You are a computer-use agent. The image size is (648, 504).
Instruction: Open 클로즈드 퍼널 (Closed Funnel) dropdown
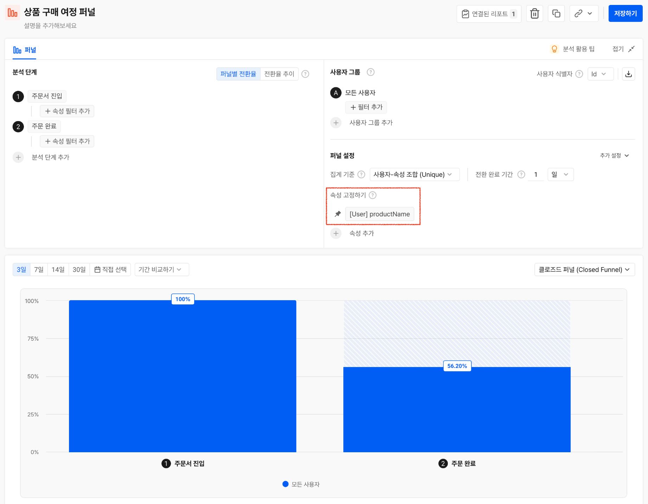pyautogui.click(x=585, y=270)
